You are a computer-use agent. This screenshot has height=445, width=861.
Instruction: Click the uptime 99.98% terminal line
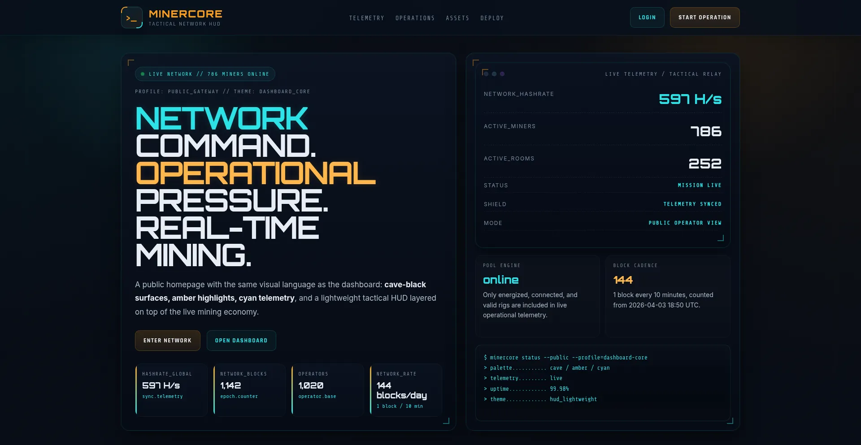pos(526,389)
